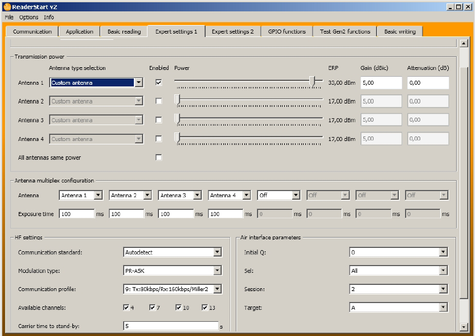Disable the Antenna 1 enabled checkbox
The width and height of the screenshot is (475, 336).
(x=159, y=82)
